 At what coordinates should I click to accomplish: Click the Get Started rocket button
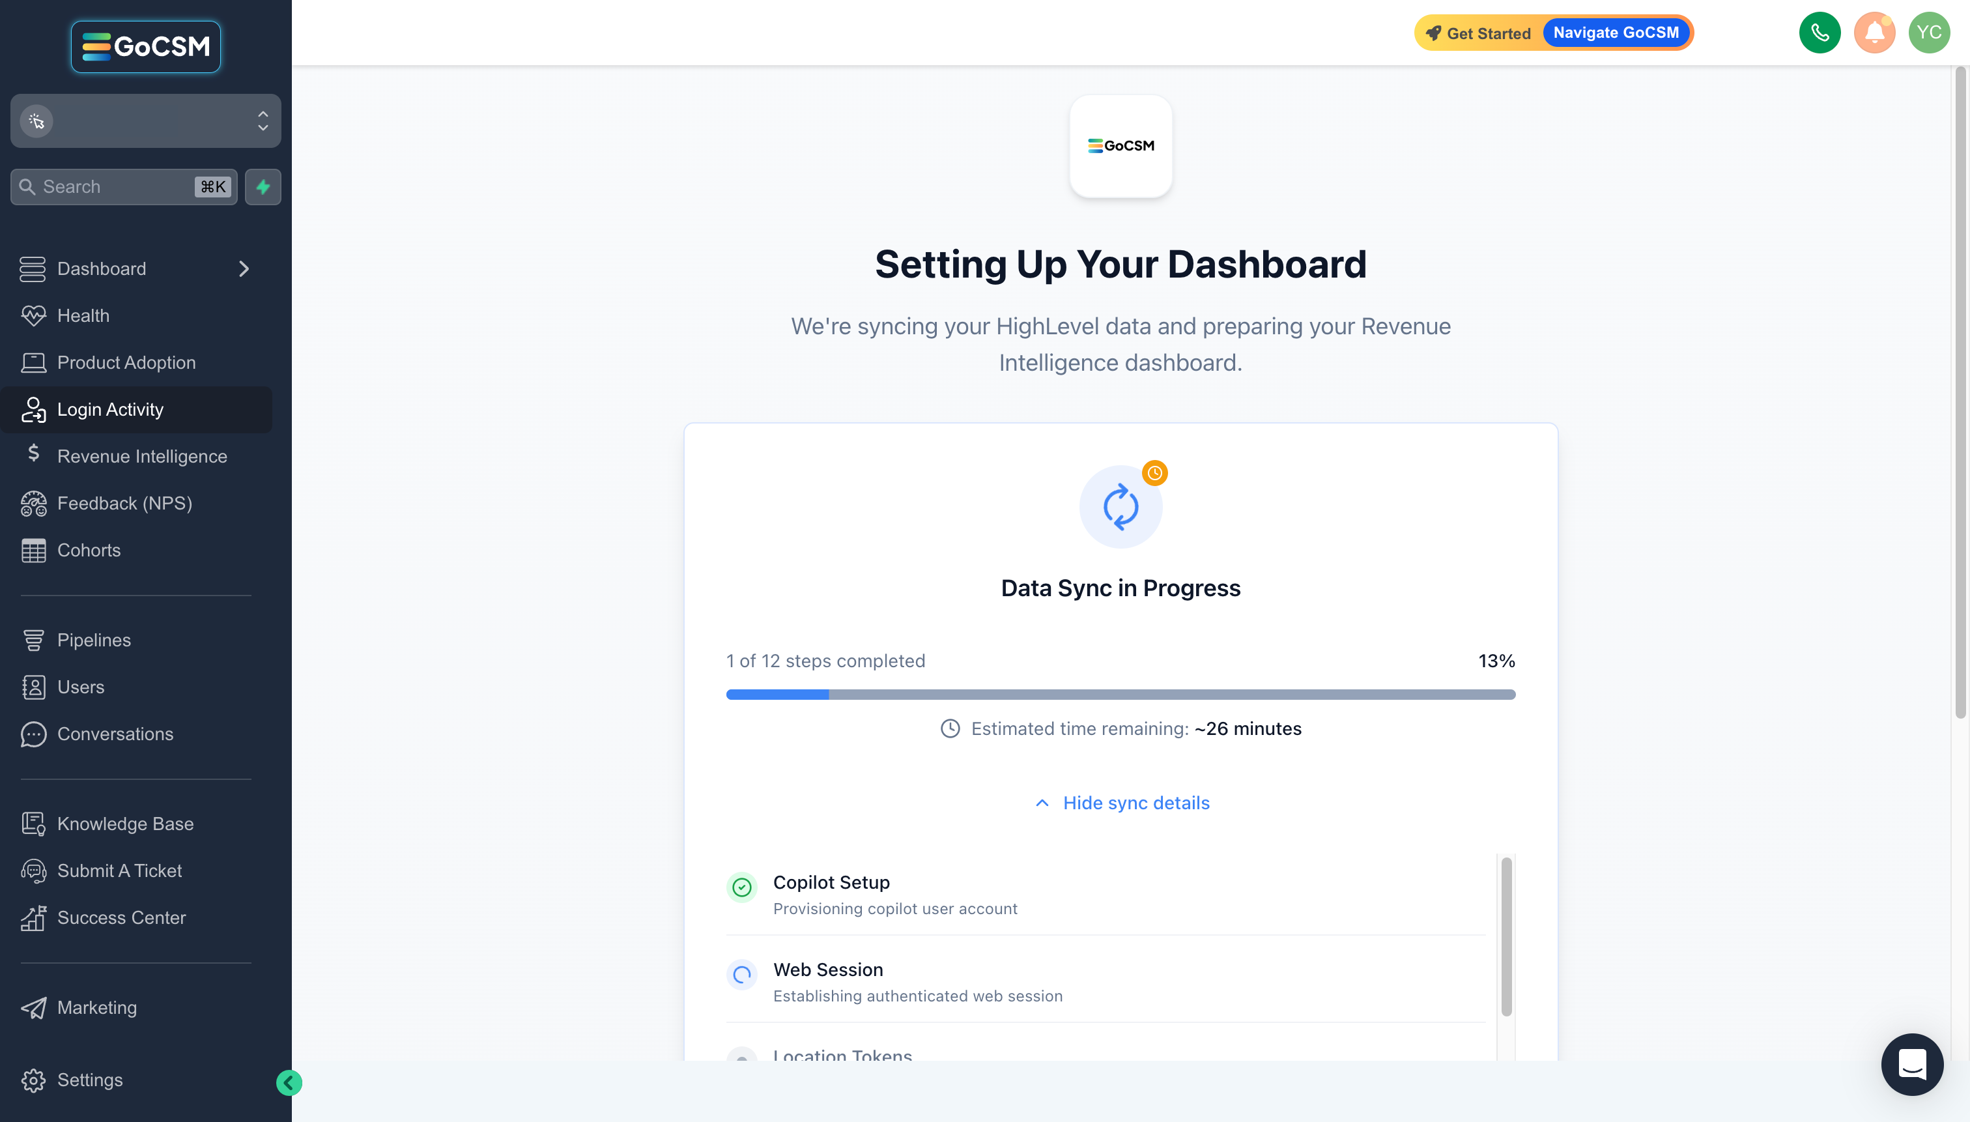1478,33
